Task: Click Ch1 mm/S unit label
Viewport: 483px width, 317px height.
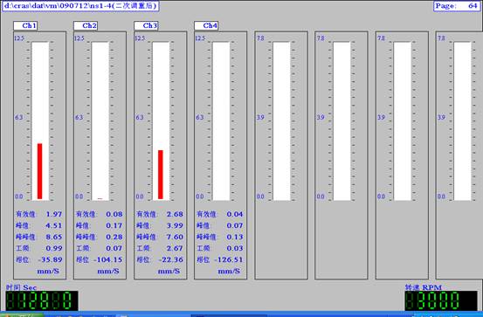Action: click(48, 272)
